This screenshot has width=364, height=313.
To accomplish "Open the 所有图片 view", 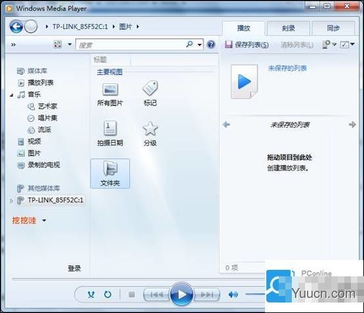I will point(110,94).
